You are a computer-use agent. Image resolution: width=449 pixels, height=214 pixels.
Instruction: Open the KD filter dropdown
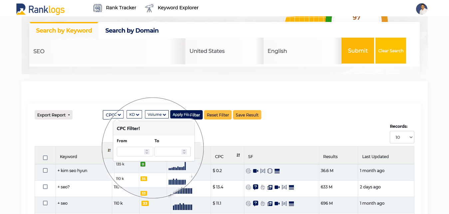point(134,114)
